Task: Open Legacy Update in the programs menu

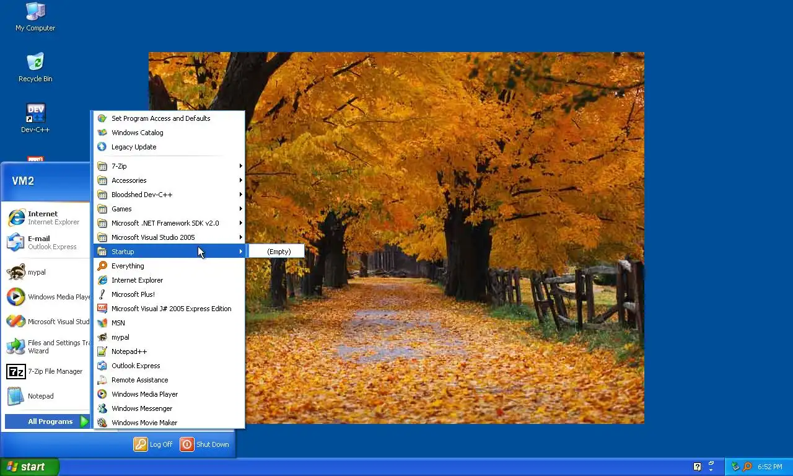Action: [x=169, y=147]
